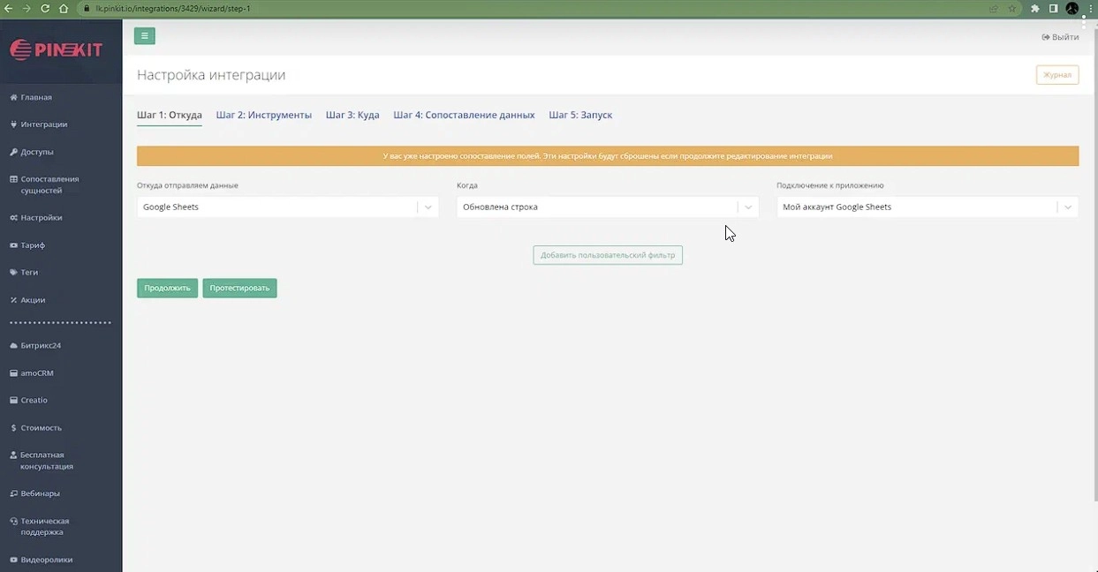The width and height of the screenshot is (1098, 572).
Task: Switch to Шаг 4: Сопоставление данных tab
Action: pos(464,115)
